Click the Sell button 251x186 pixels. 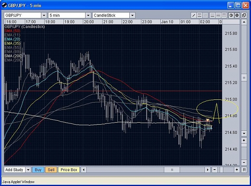point(51,170)
